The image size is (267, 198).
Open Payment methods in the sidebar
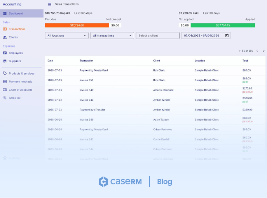22,81
